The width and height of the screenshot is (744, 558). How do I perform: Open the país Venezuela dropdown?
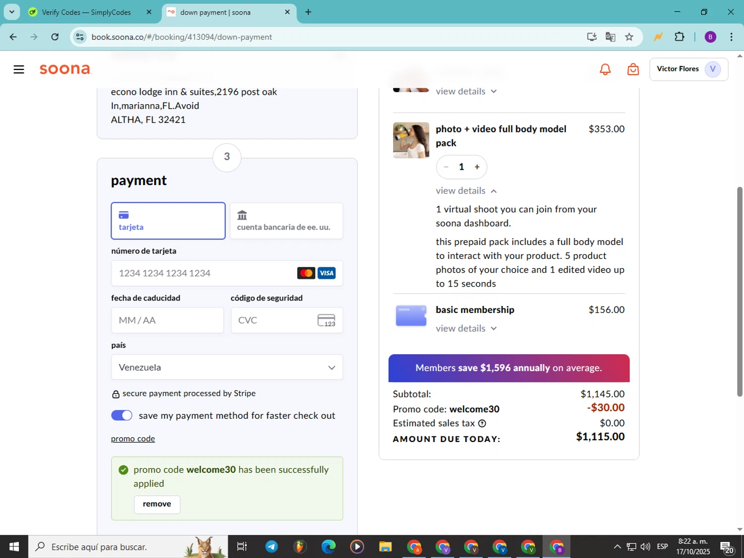click(x=227, y=368)
